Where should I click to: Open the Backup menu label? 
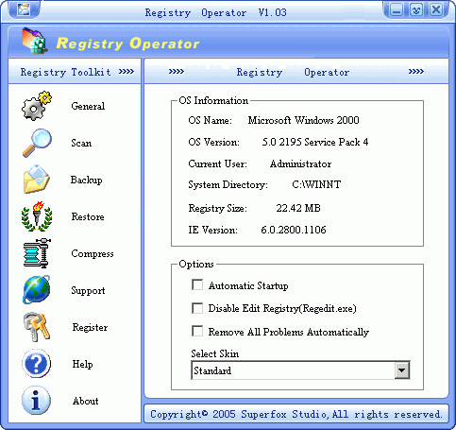[x=87, y=180]
